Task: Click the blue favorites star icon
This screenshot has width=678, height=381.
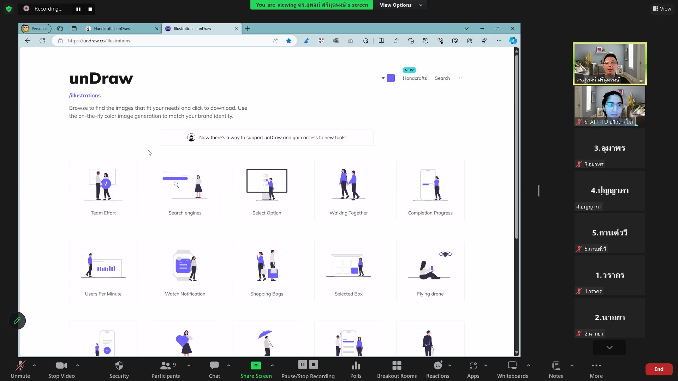Action: coord(289,41)
